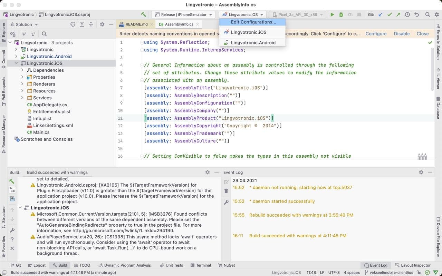This screenshot has height=276, width=442.
Task: Click Configure link in naming notification
Action: (376, 33)
